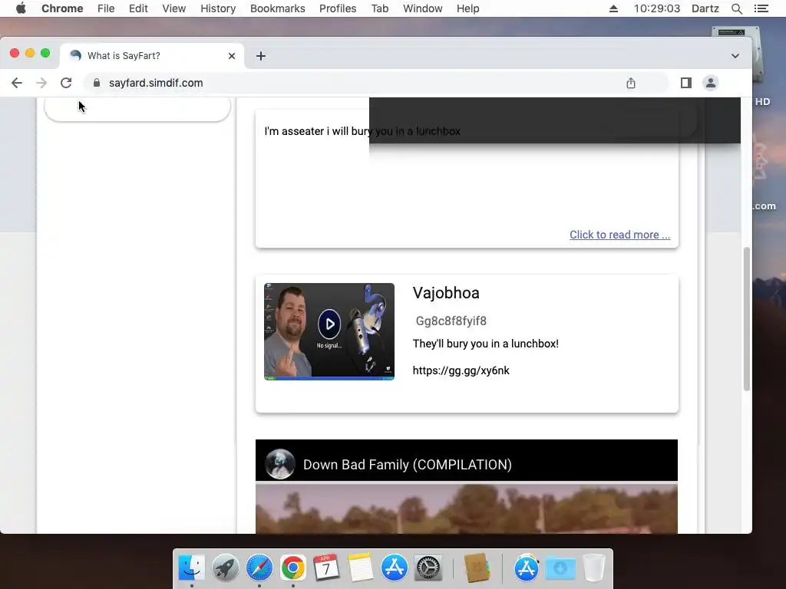
Task: Open a new tab with the plus button
Action: [x=261, y=55]
